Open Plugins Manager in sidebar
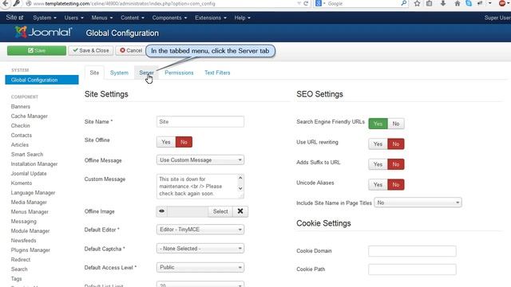 [30, 250]
